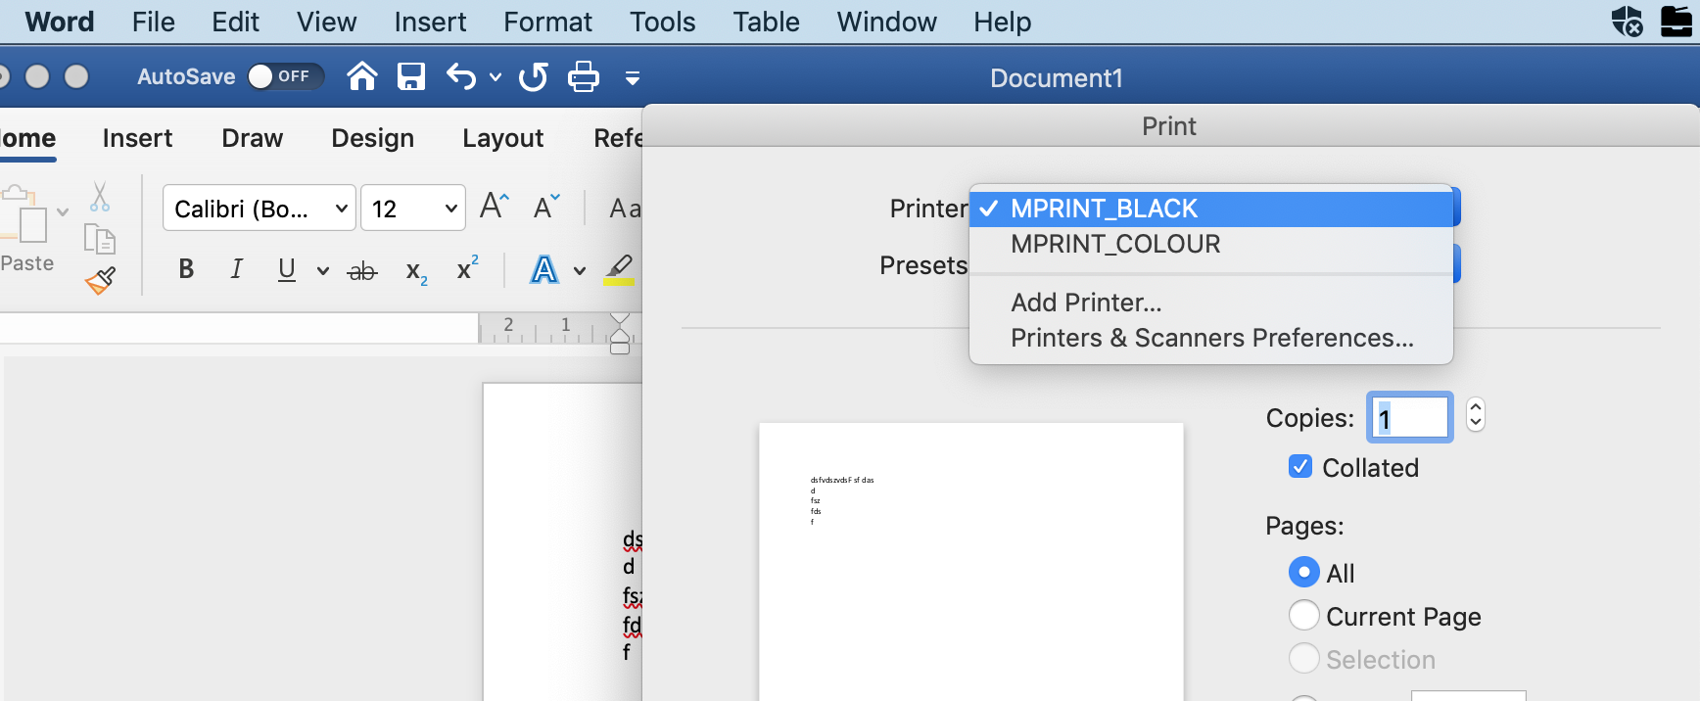Open the Layout ribbon tab
1700x701 pixels.
[503, 138]
